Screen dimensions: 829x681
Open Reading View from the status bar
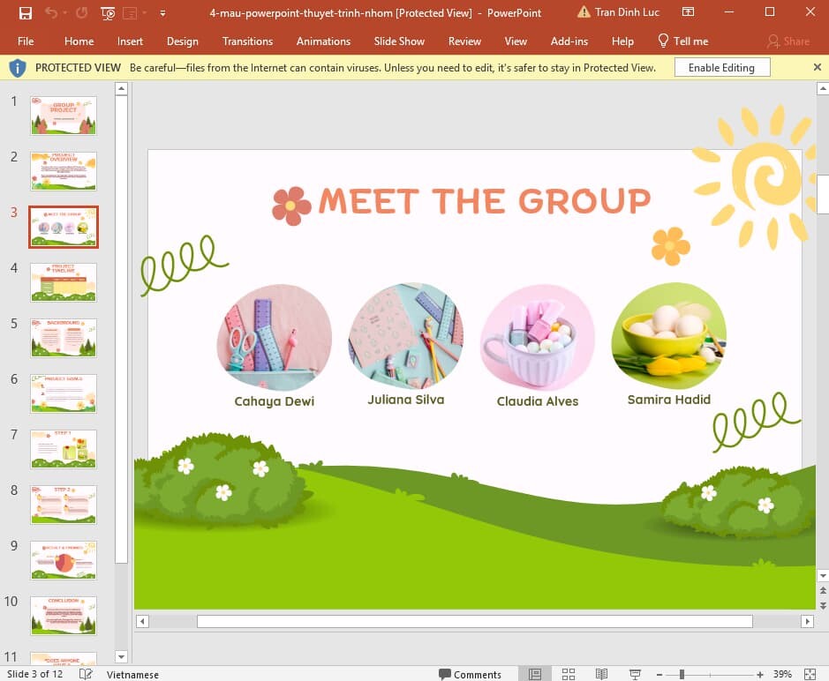click(601, 673)
